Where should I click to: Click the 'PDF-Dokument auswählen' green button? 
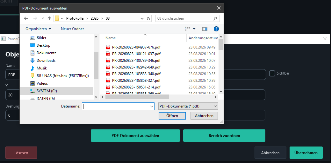(135, 136)
